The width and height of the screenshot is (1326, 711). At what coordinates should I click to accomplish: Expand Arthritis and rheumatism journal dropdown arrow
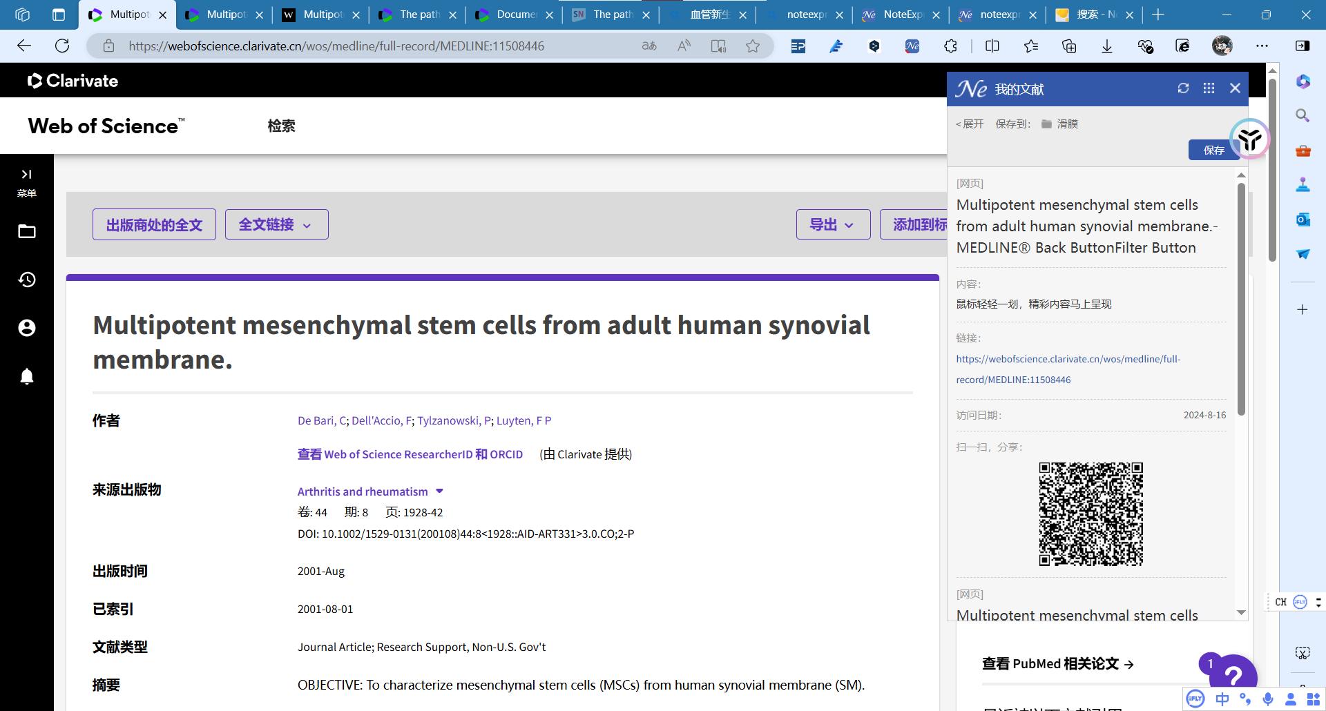click(439, 491)
